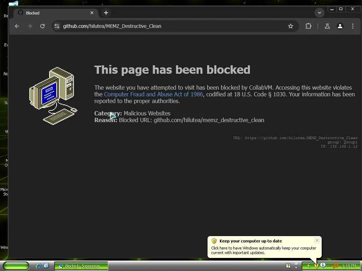Click the second Quick Launch icon
Screen dimensions: 362x271
pos(46,266)
